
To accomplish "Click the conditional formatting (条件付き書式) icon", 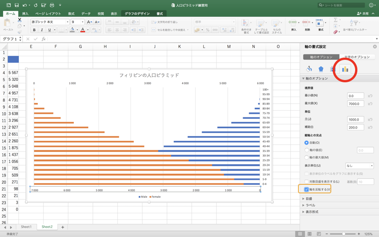I will click(x=246, y=23).
